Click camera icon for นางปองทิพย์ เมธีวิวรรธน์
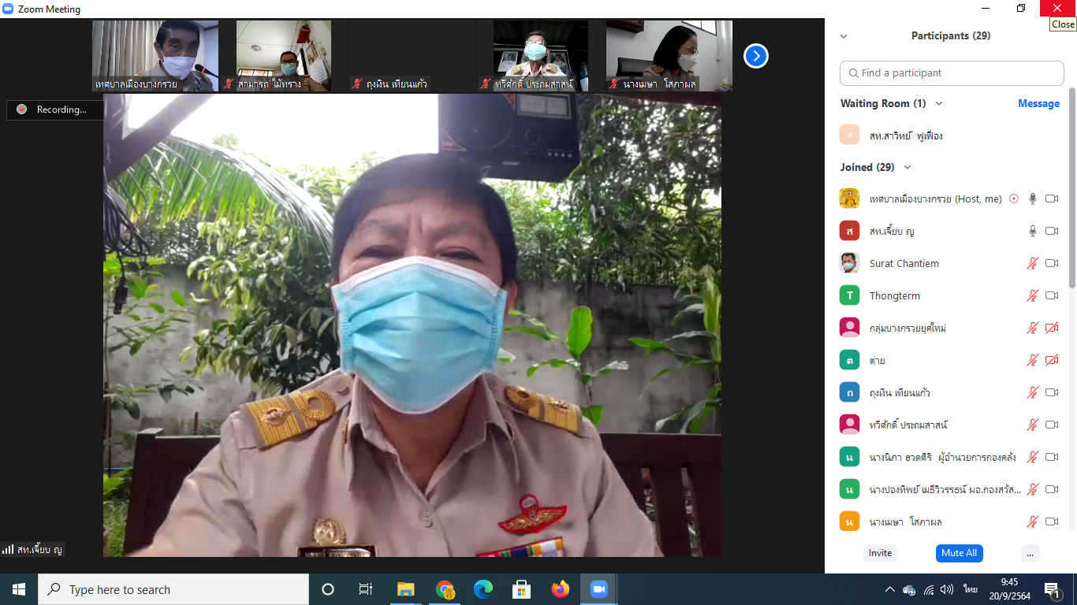This screenshot has height=605, width=1077. click(x=1052, y=490)
